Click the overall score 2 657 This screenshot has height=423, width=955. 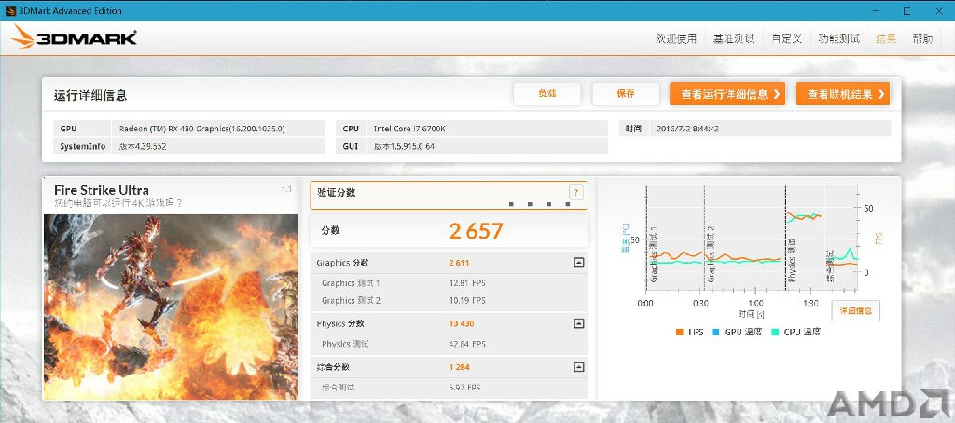(x=476, y=231)
